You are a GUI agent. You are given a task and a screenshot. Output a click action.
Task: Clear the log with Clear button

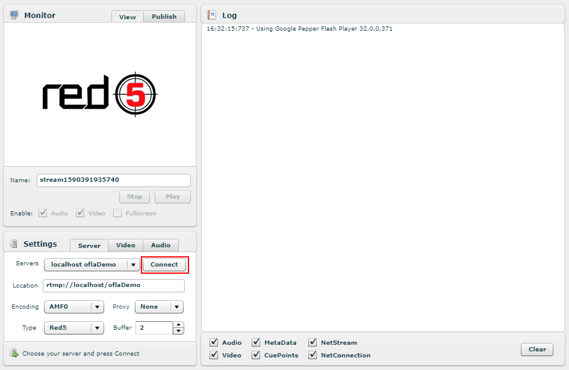pyautogui.click(x=537, y=350)
